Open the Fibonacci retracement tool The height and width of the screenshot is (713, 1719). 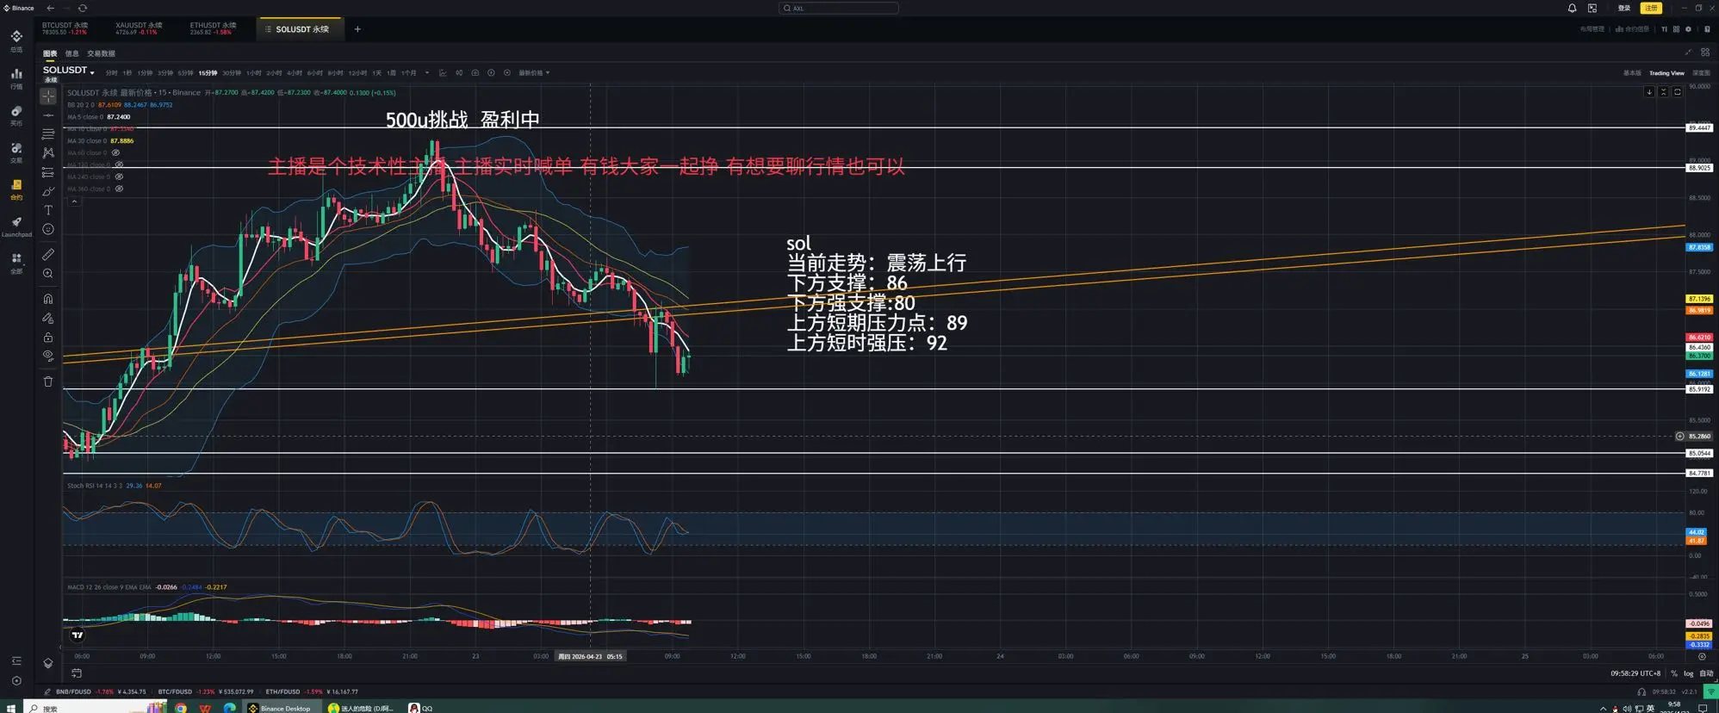pyautogui.click(x=48, y=134)
